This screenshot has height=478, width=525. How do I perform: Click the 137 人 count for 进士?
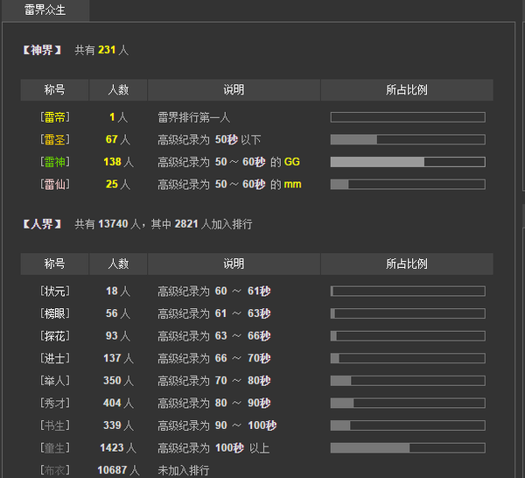[118, 358]
